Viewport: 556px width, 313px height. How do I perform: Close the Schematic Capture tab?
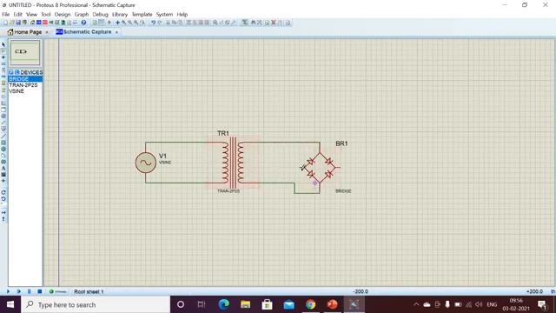(116, 32)
